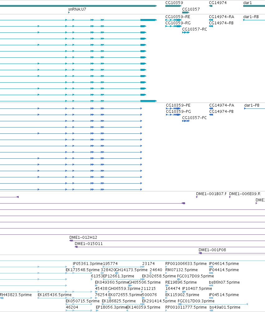Select EST GH14173.5prime
265x312 pixels.
click(131, 270)
